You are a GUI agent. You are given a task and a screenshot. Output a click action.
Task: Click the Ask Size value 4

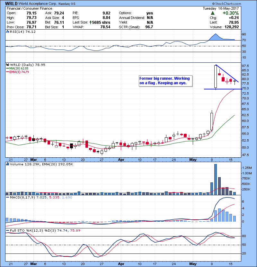click(x=63, y=18)
